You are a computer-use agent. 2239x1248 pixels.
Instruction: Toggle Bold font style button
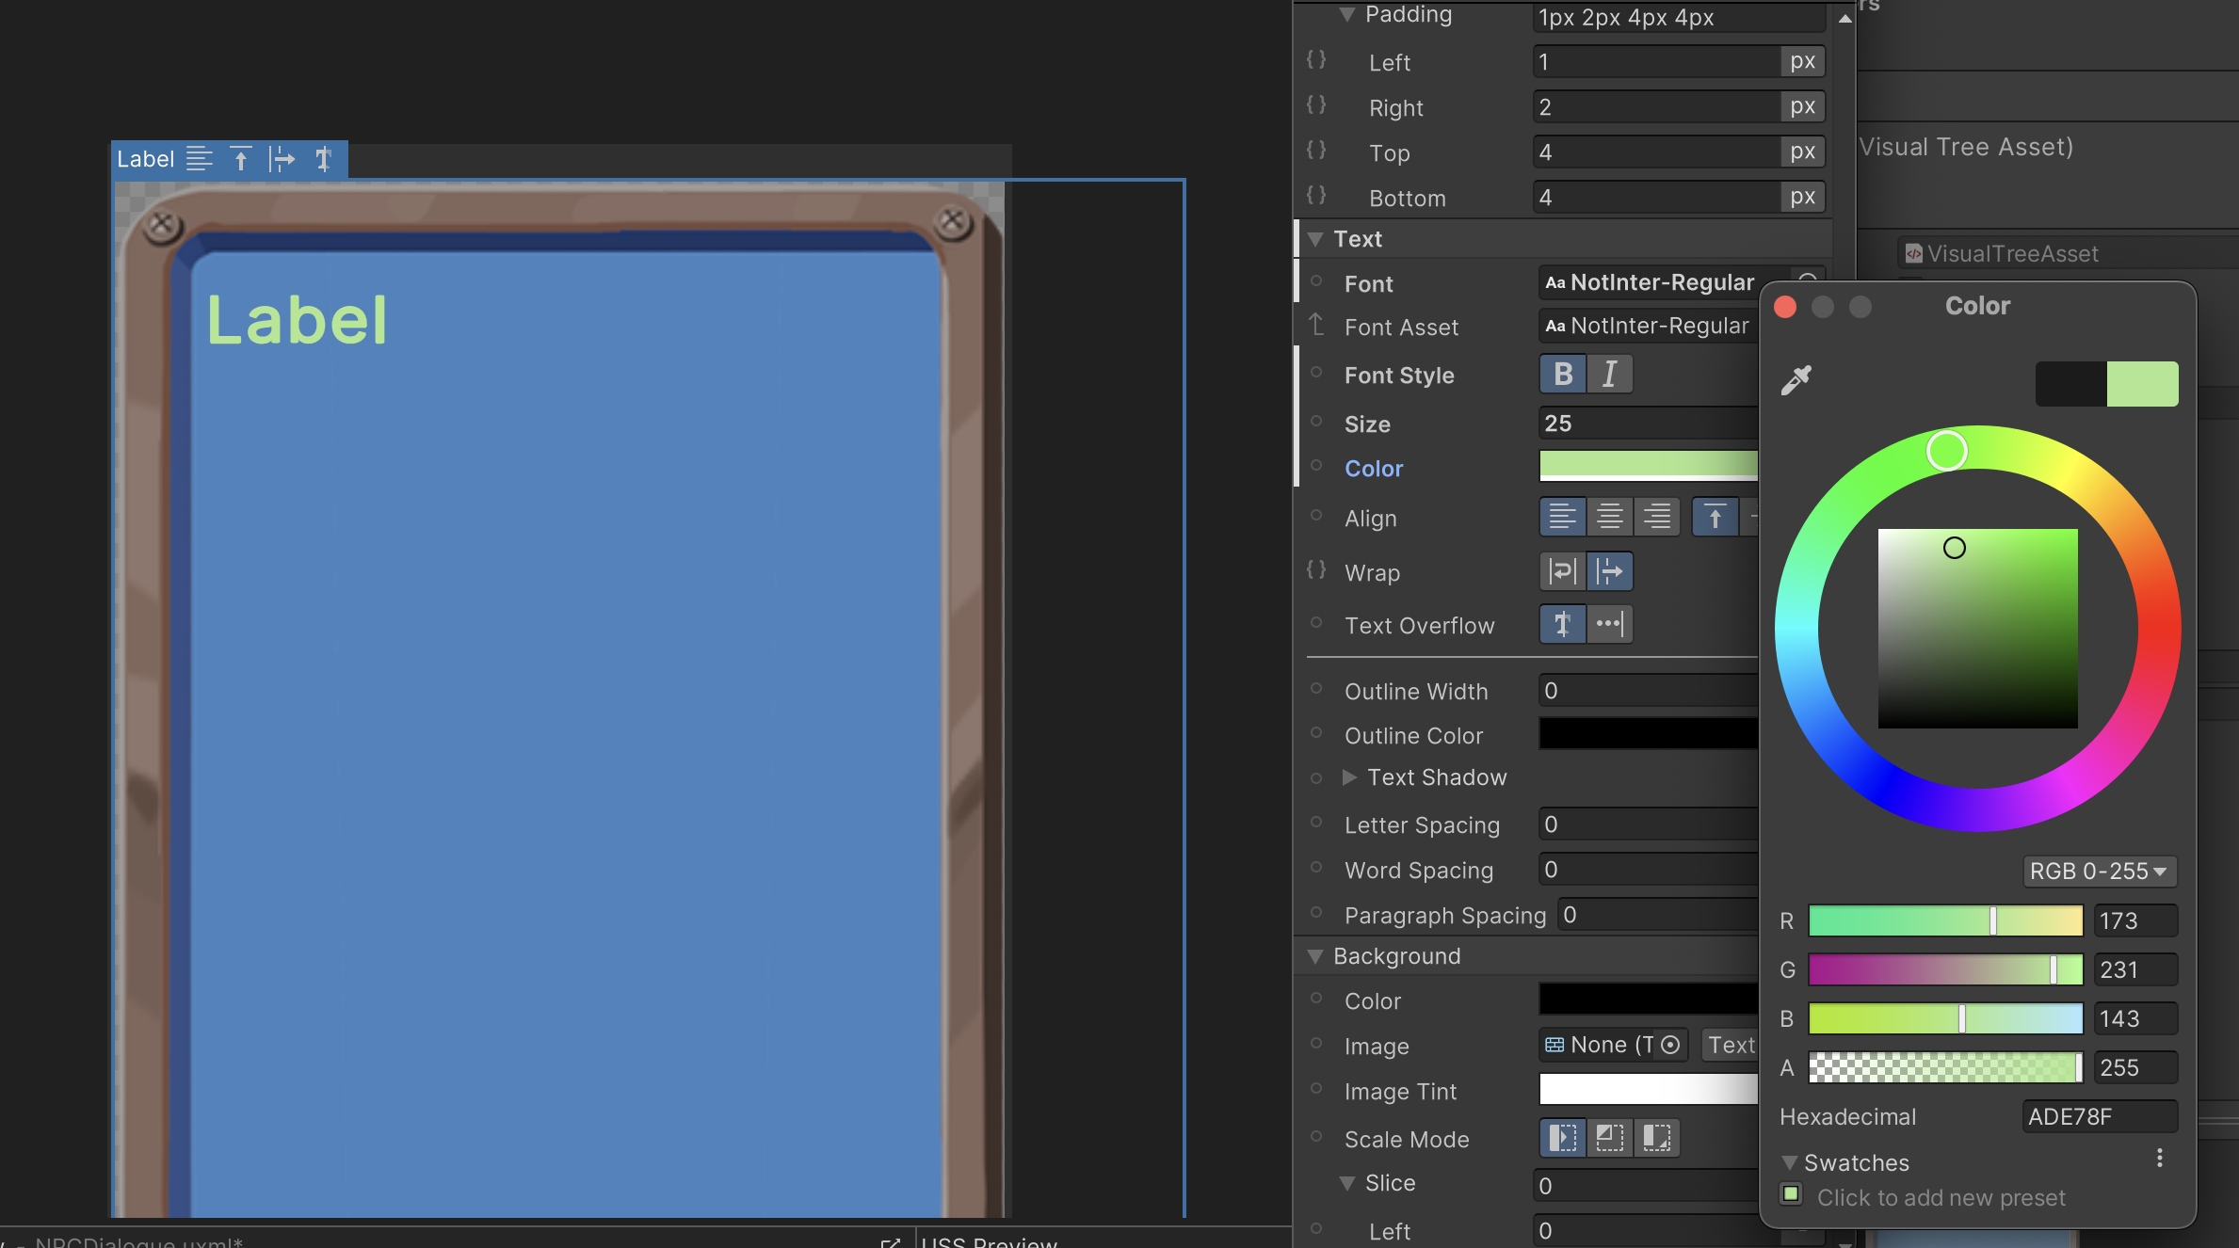[x=1563, y=375]
